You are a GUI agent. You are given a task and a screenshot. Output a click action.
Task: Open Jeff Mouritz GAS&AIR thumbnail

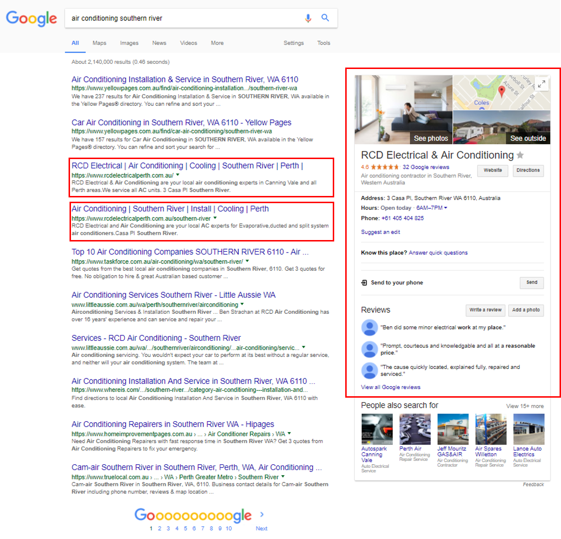click(453, 429)
